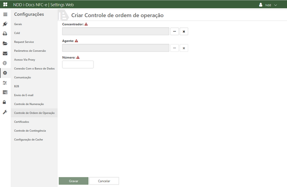Open the at-sign email section icon
The image size is (287, 187).
click(5, 63)
